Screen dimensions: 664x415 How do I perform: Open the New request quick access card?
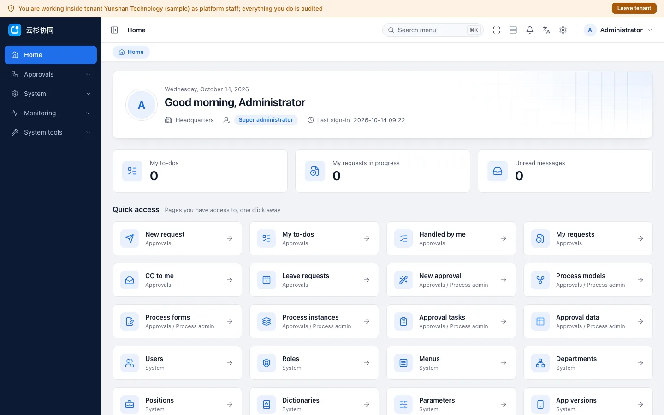click(x=178, y=238)
